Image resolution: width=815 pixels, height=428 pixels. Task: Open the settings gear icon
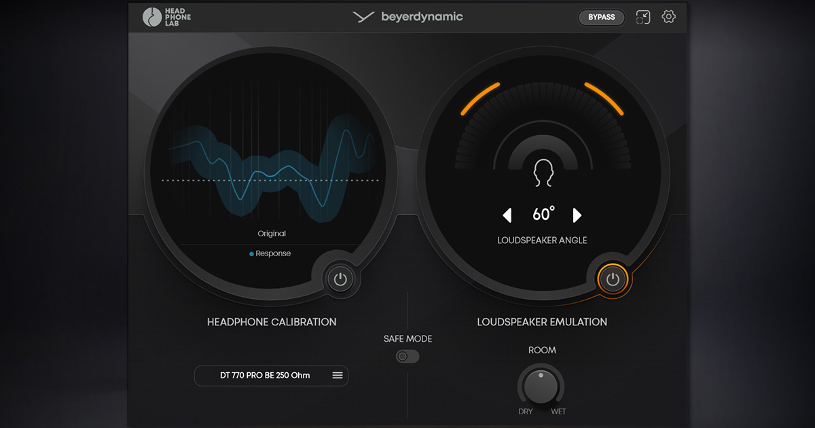click(x=668, y=17)
